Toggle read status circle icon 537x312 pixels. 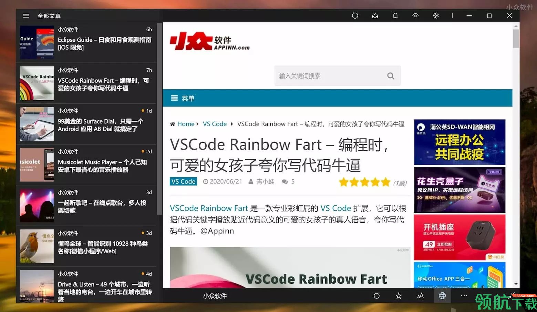[x=376, y=296]
